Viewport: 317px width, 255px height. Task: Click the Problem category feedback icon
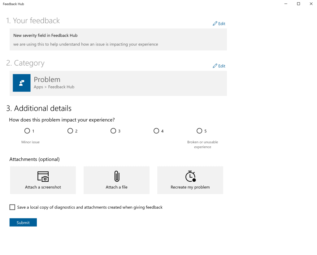(x=22, y=83)
